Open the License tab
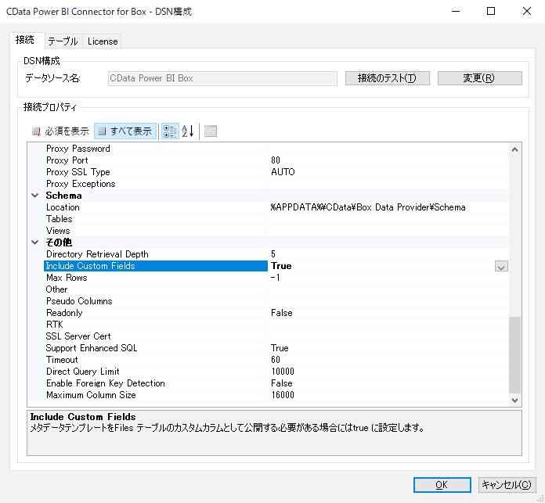 (x=103, y=41)
